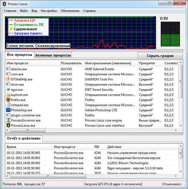Click the explorer.exe folder icon

point(8,95)
